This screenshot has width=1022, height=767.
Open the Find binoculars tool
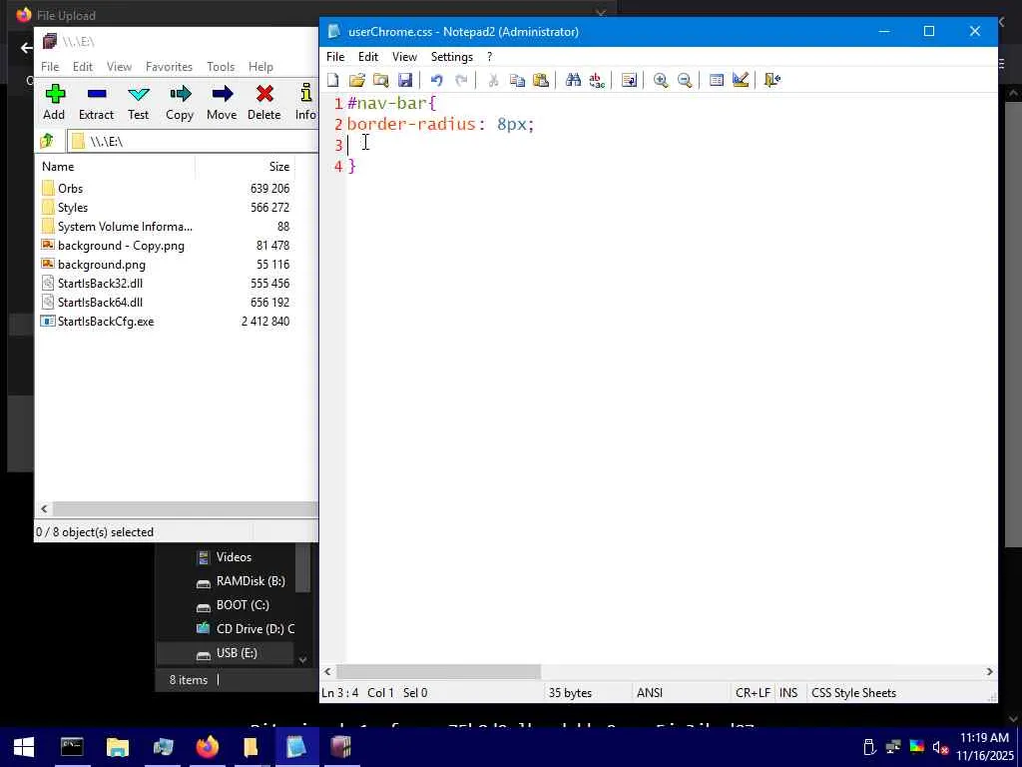[573, 80]
